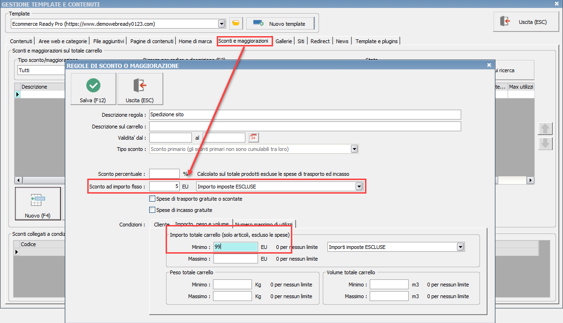Expand the Template dropdown list
Viewport: 563px width, 323px height.
[x=222, y=23]
